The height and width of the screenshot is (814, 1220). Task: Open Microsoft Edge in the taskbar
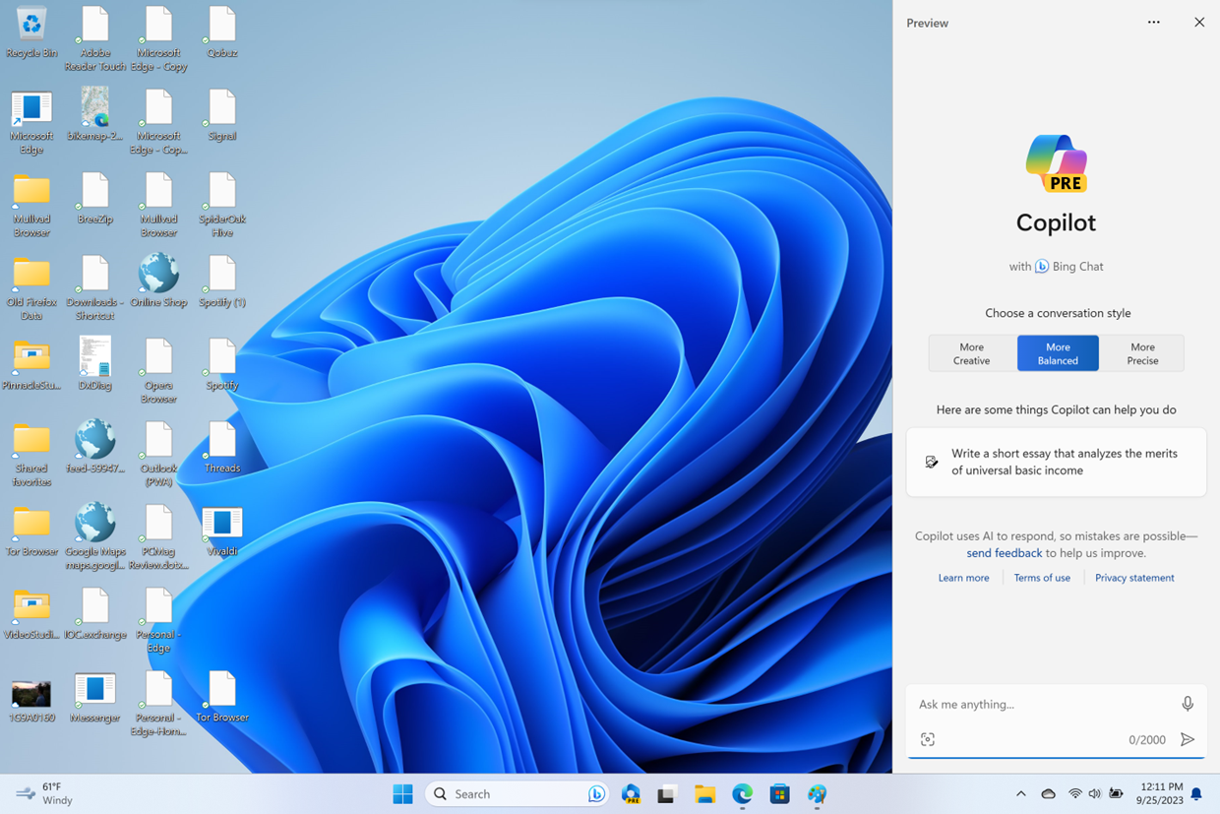(x=742, y=793)
